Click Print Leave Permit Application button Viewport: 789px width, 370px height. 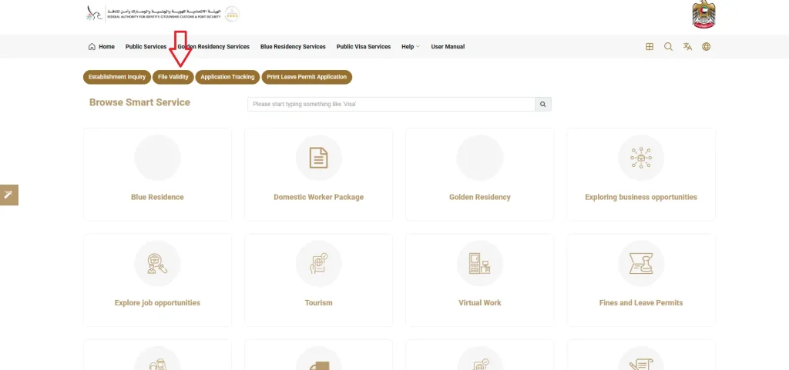click(307, 78)
